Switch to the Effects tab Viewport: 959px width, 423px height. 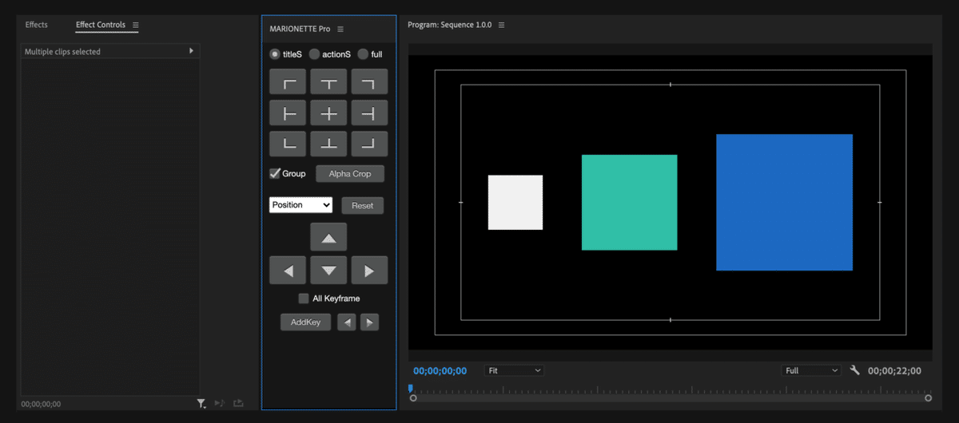(37, 25)
